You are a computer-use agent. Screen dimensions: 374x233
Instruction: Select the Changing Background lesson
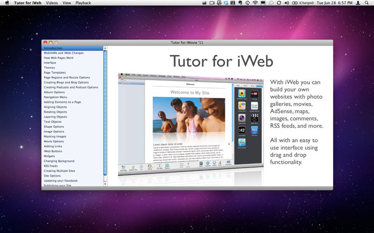coord(59,161)
